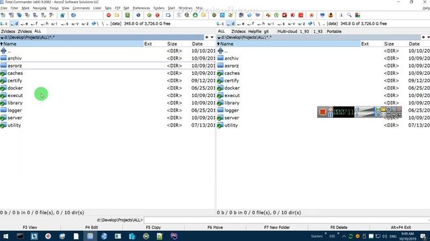Open the taskbar clock and date
The width and height of the screenshot is (430, 241).
coord(408,236)
